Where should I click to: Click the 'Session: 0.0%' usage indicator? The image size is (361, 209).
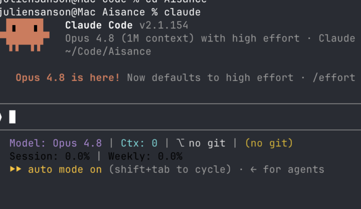tap(50, 156)
